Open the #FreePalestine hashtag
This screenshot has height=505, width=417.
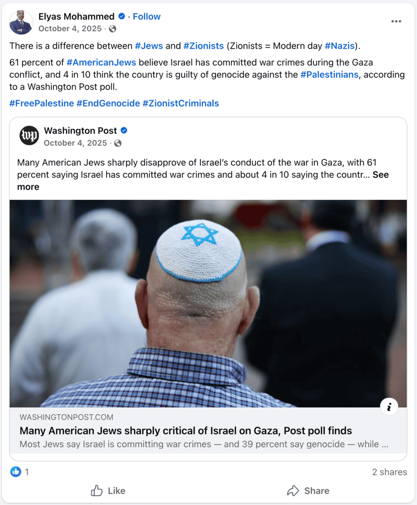click(x=42, y=104)
